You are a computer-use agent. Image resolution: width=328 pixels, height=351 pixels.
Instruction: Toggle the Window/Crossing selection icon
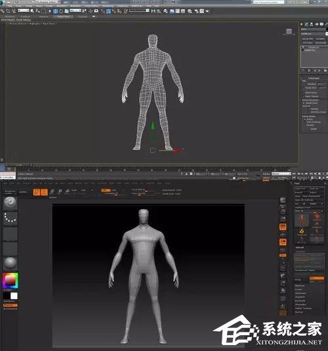[49, 11]
